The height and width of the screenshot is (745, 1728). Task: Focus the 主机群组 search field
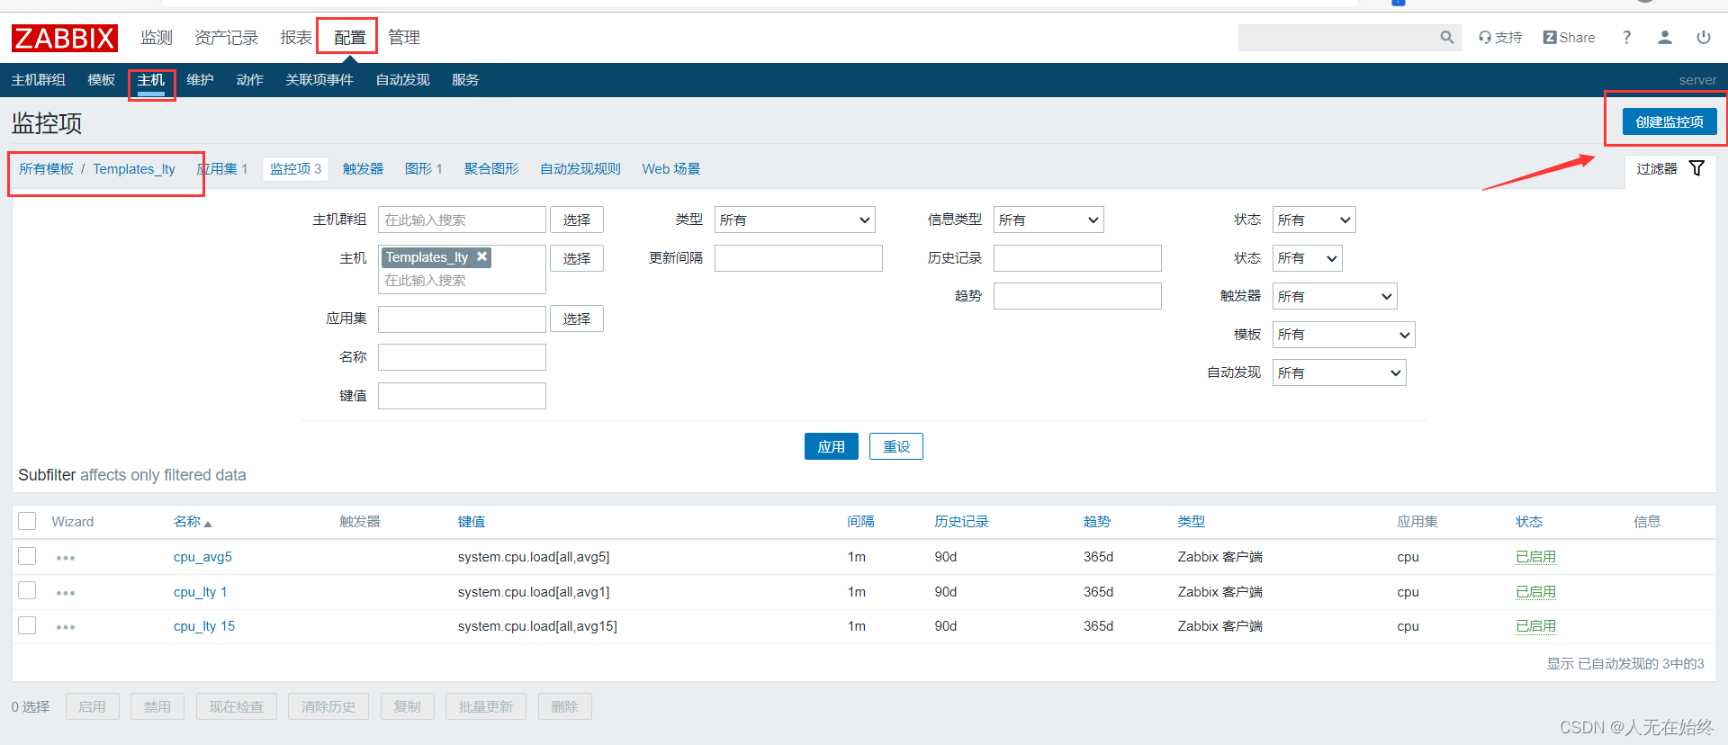click(462, 220)
